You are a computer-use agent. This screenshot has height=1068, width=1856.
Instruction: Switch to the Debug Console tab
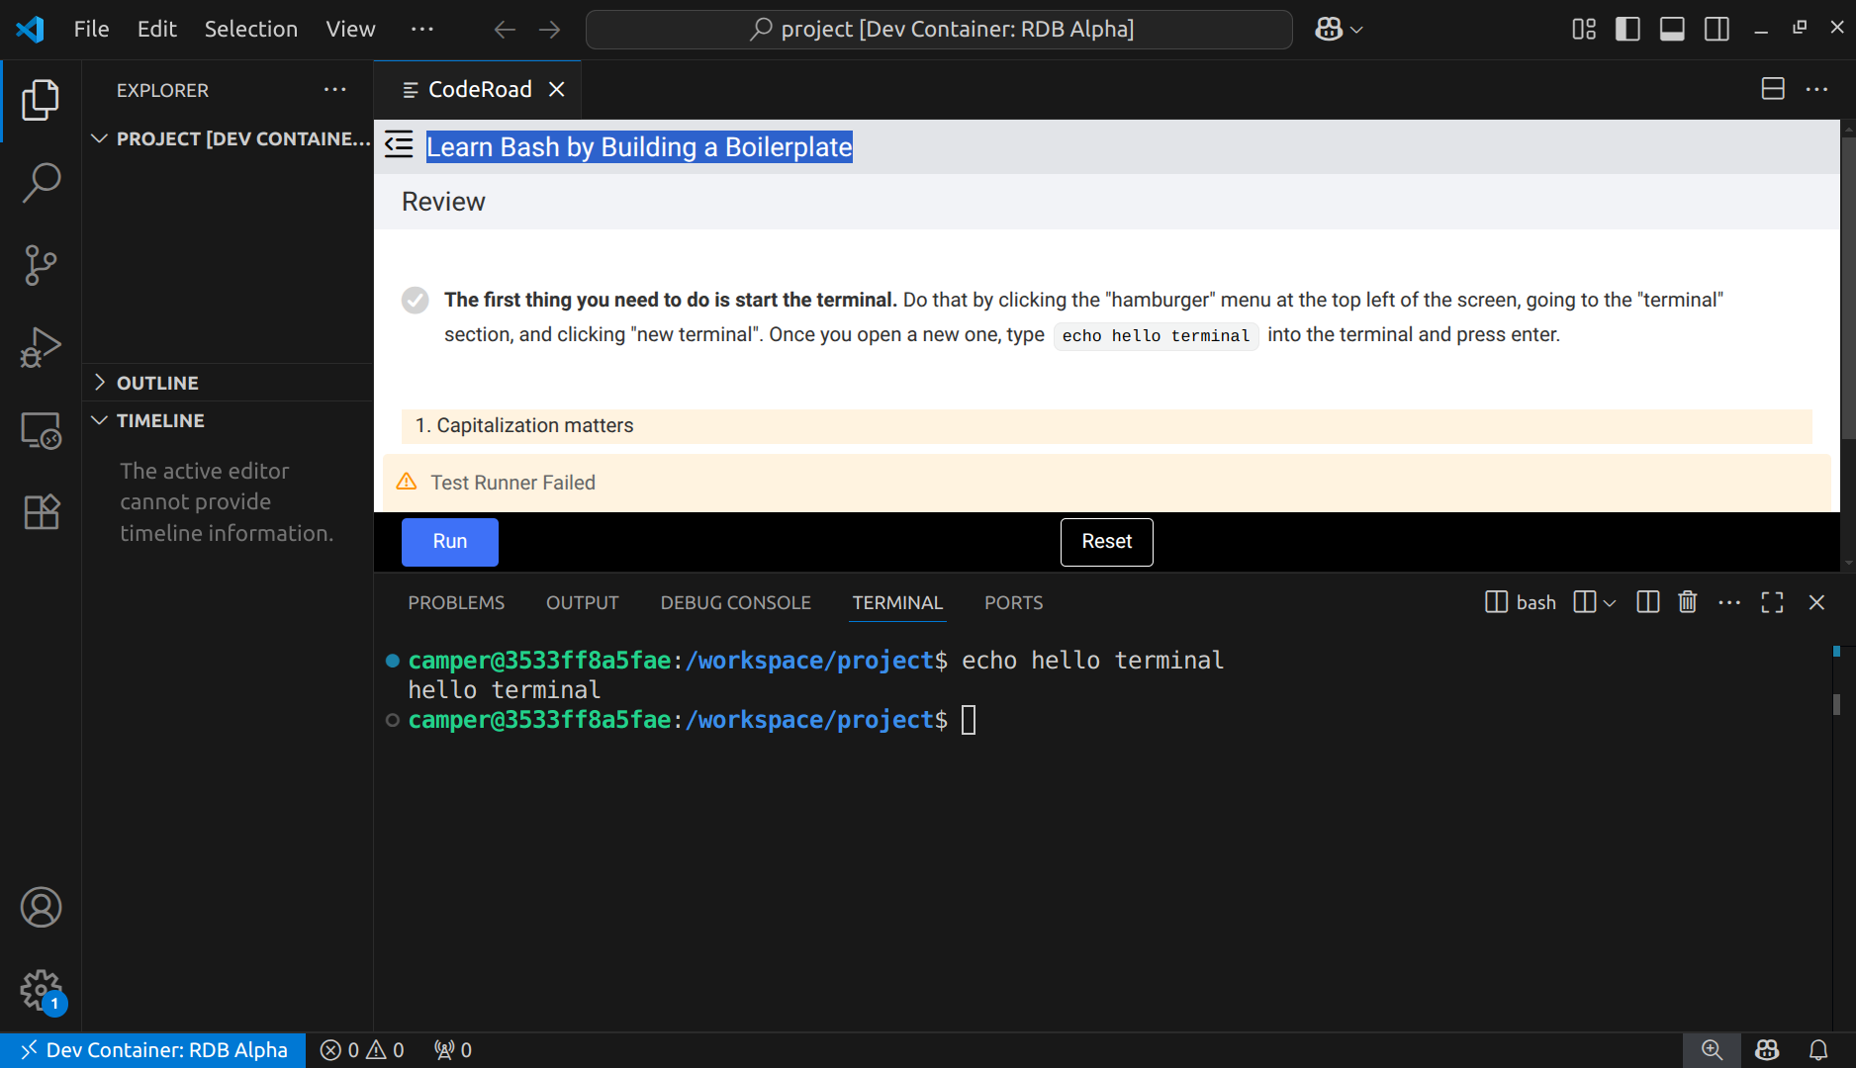click(735, 602)
